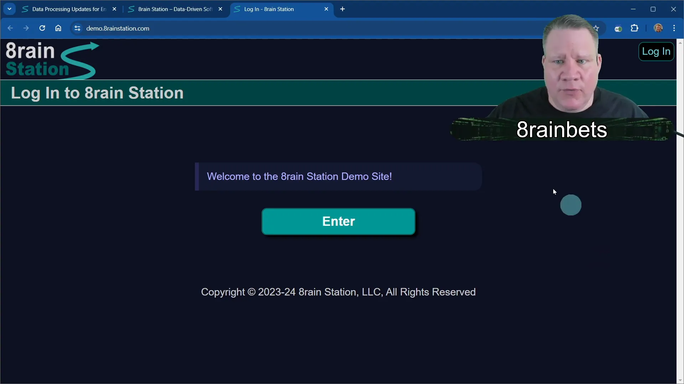
Task: View site information icon in address bar
Action: pos(77,28)
